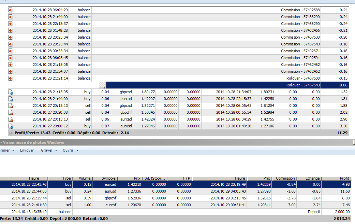
Task: Click the Commission column header
Action: 285,178
